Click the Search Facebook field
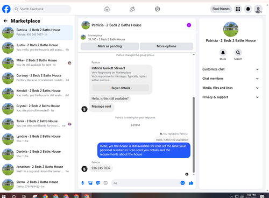269x198 pixels. pos(42,9)
